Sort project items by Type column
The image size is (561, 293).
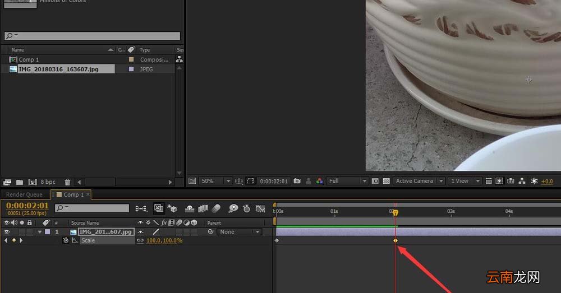pyautogui.click(x=145, y=50)
